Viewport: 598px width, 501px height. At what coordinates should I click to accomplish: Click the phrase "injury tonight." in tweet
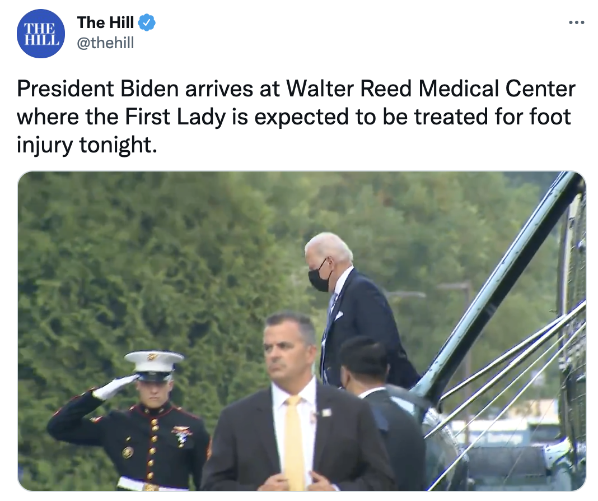pos(87,145)
